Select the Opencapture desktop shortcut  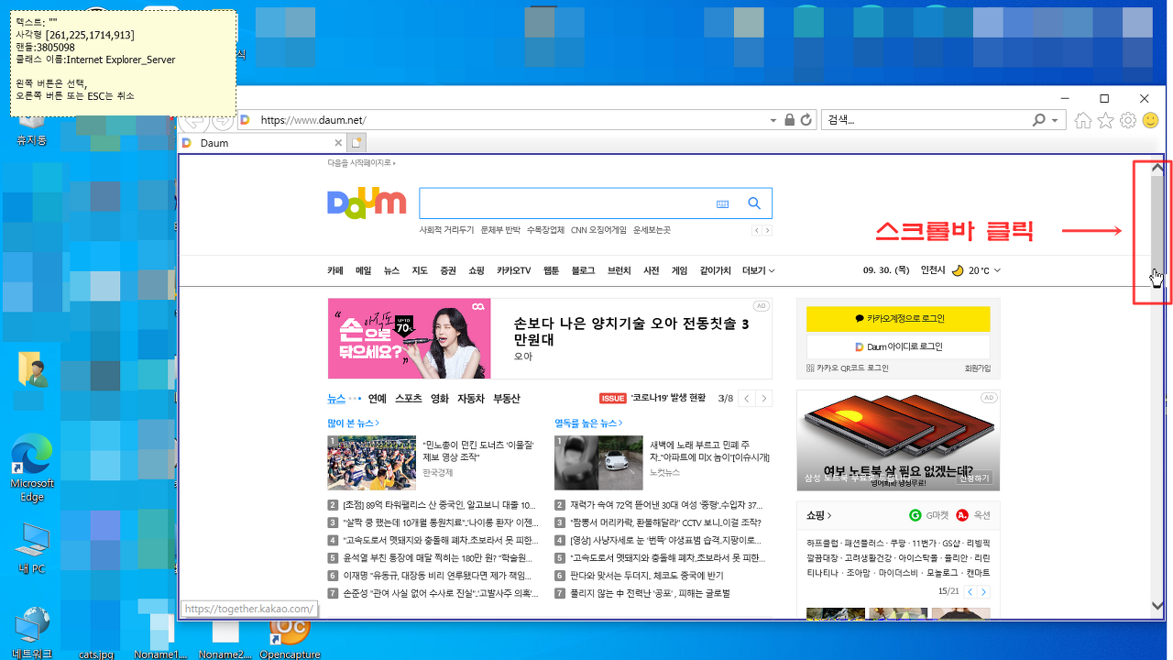click(x=290, y=636)
